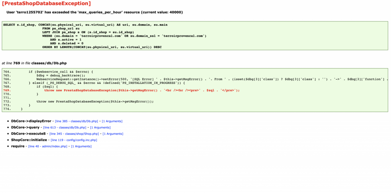Click the highlighted red line 769 code

click(142, 90)
